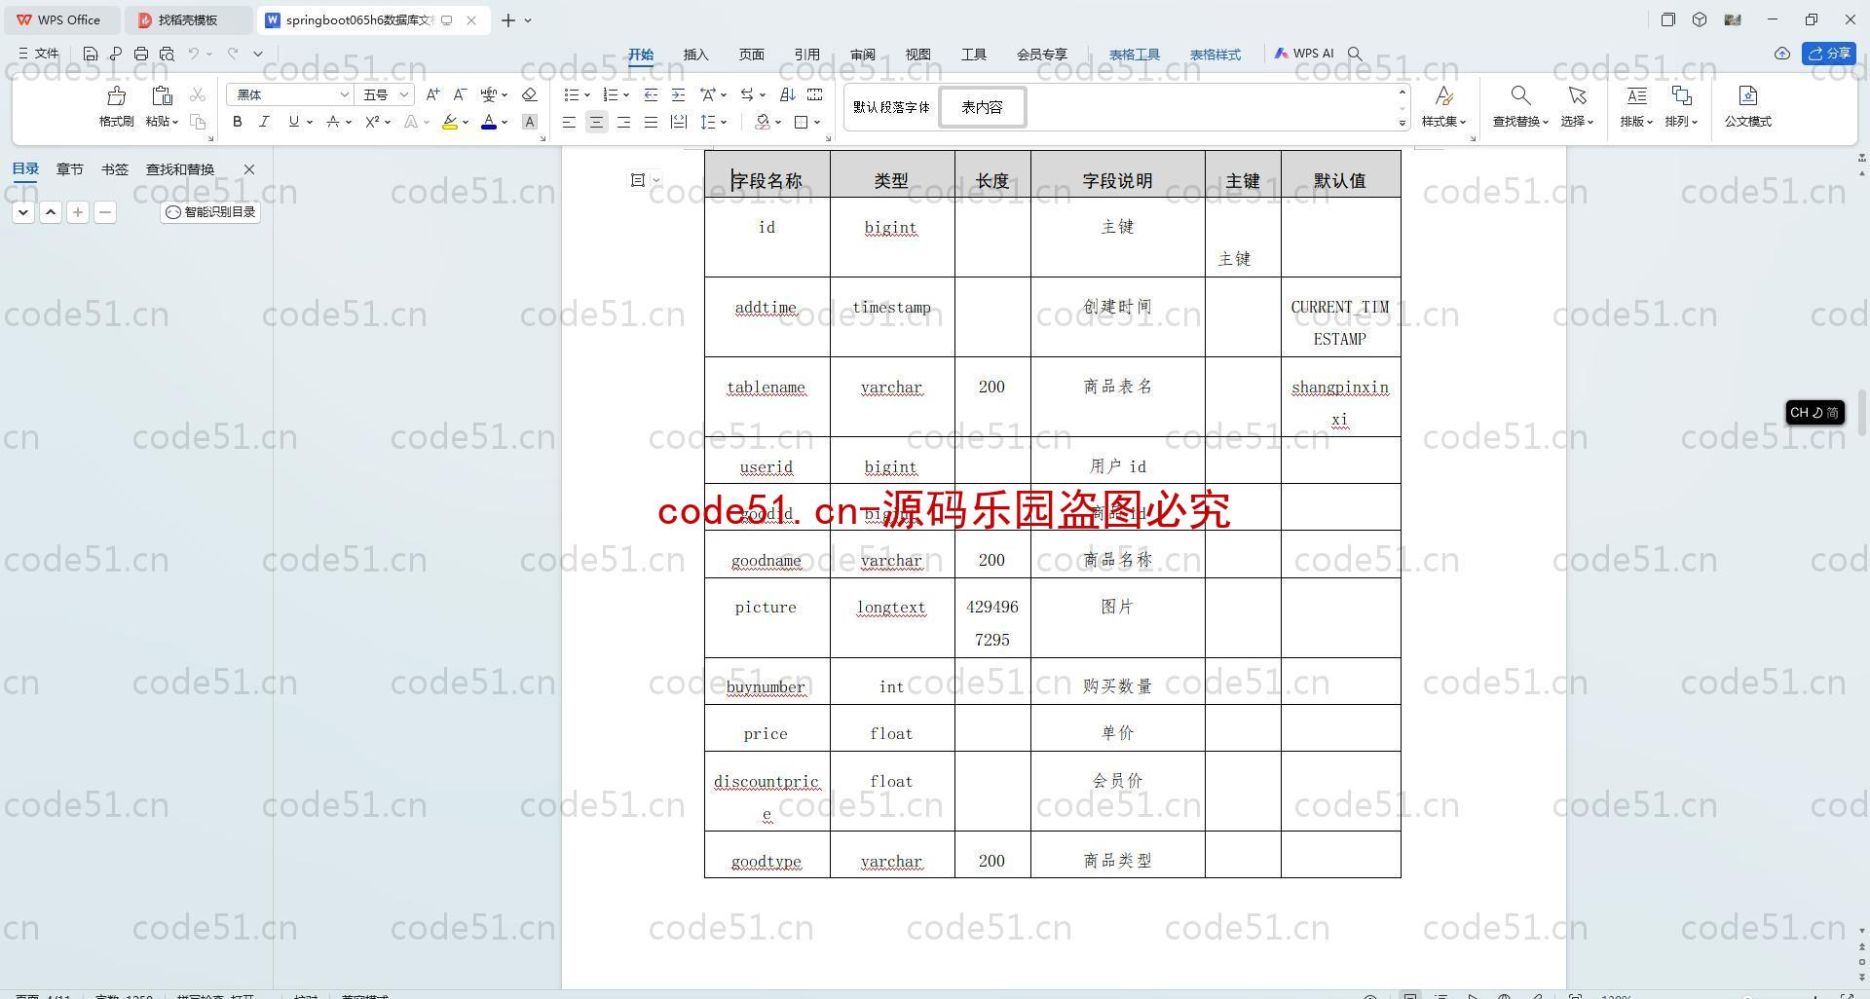Toggle Align right
The image size is (1870, 999).
coord(623,122)
